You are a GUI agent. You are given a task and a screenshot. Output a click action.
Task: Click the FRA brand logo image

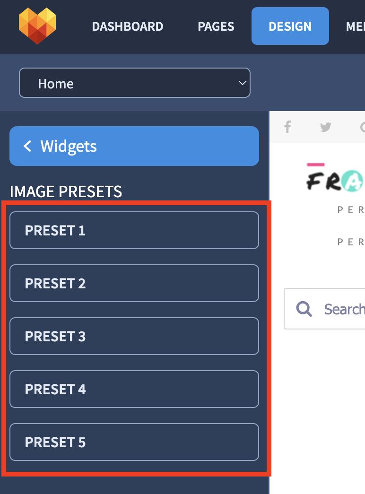coord(335,178)
